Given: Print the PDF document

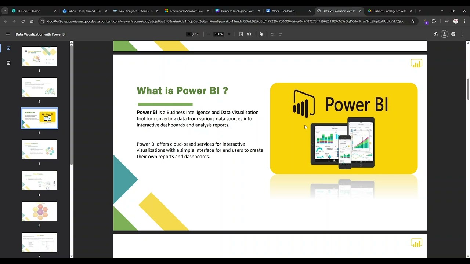Looking at the screenshot, I should click(453, 34).
